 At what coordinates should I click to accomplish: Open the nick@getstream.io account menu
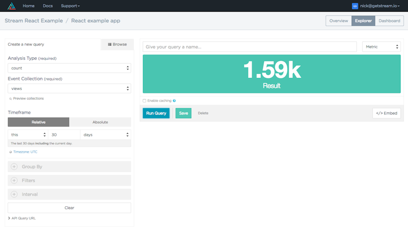379,6
